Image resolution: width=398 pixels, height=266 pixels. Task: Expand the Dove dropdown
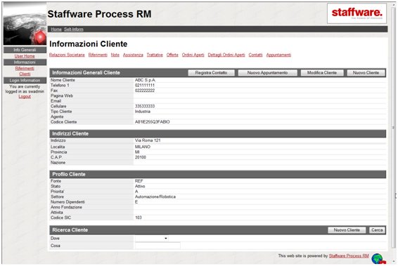click(151, 239)
